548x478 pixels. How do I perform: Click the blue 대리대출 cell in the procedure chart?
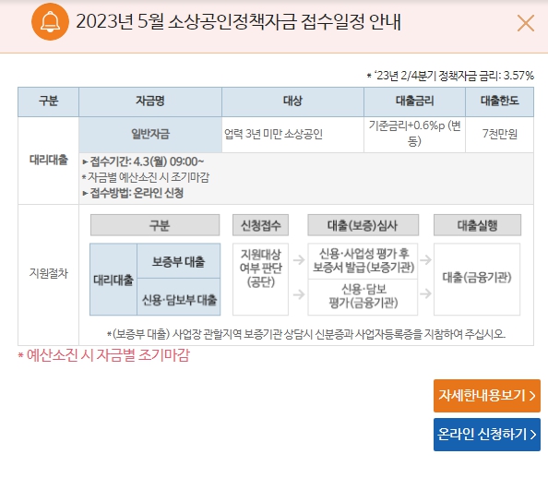coord(113,280)
